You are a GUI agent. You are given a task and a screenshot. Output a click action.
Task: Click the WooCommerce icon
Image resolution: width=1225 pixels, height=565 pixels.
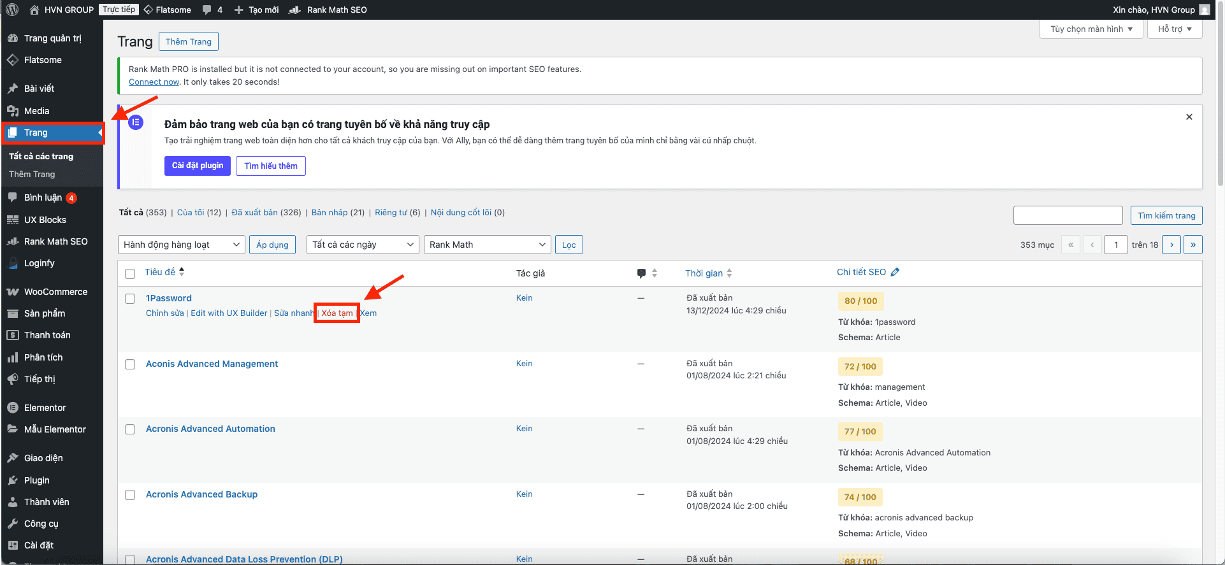[13, 292]
